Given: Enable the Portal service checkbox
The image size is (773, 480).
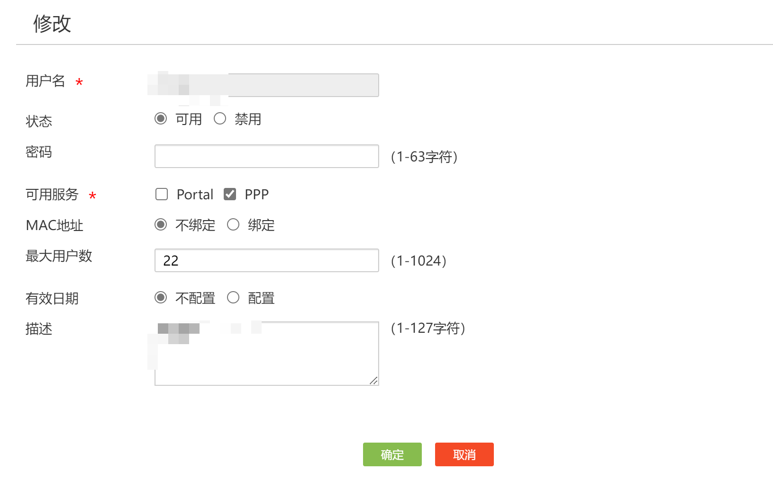Looking at the screenshot, I should 162,194.
